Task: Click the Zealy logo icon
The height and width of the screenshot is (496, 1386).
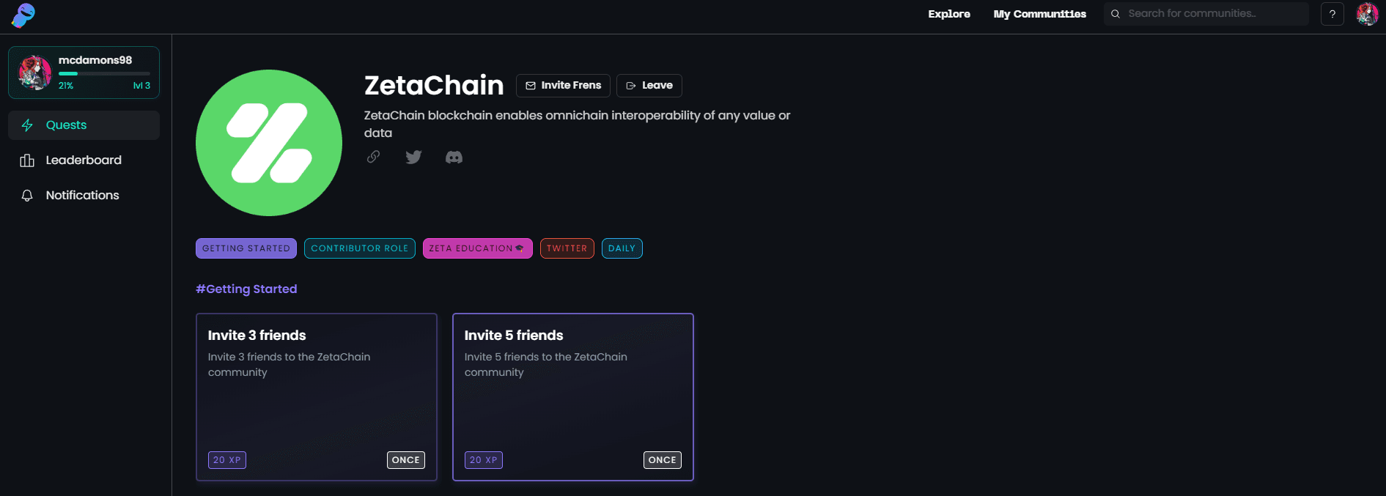Action: tap(23, 15)
